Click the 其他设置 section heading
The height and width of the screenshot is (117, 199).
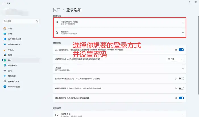pos(57,43)
